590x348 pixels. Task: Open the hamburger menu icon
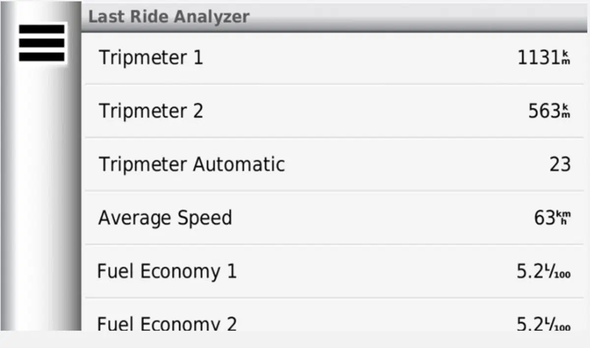pyautogui.click(x=41, y=43)
